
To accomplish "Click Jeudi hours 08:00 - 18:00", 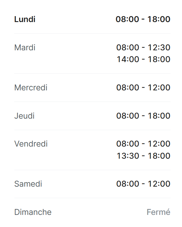I will [x=143, y=116].
